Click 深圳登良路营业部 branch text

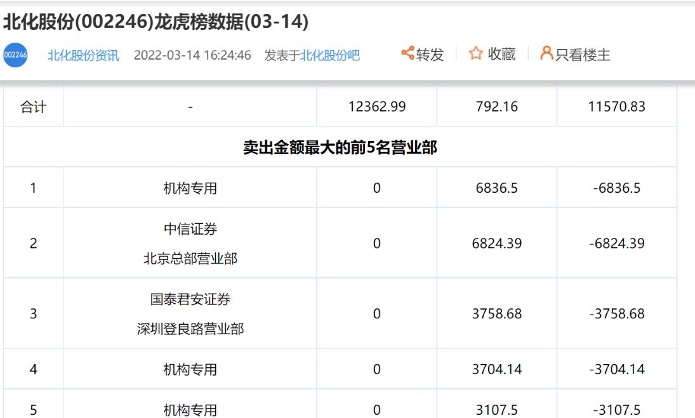click(x=190, y=329)
